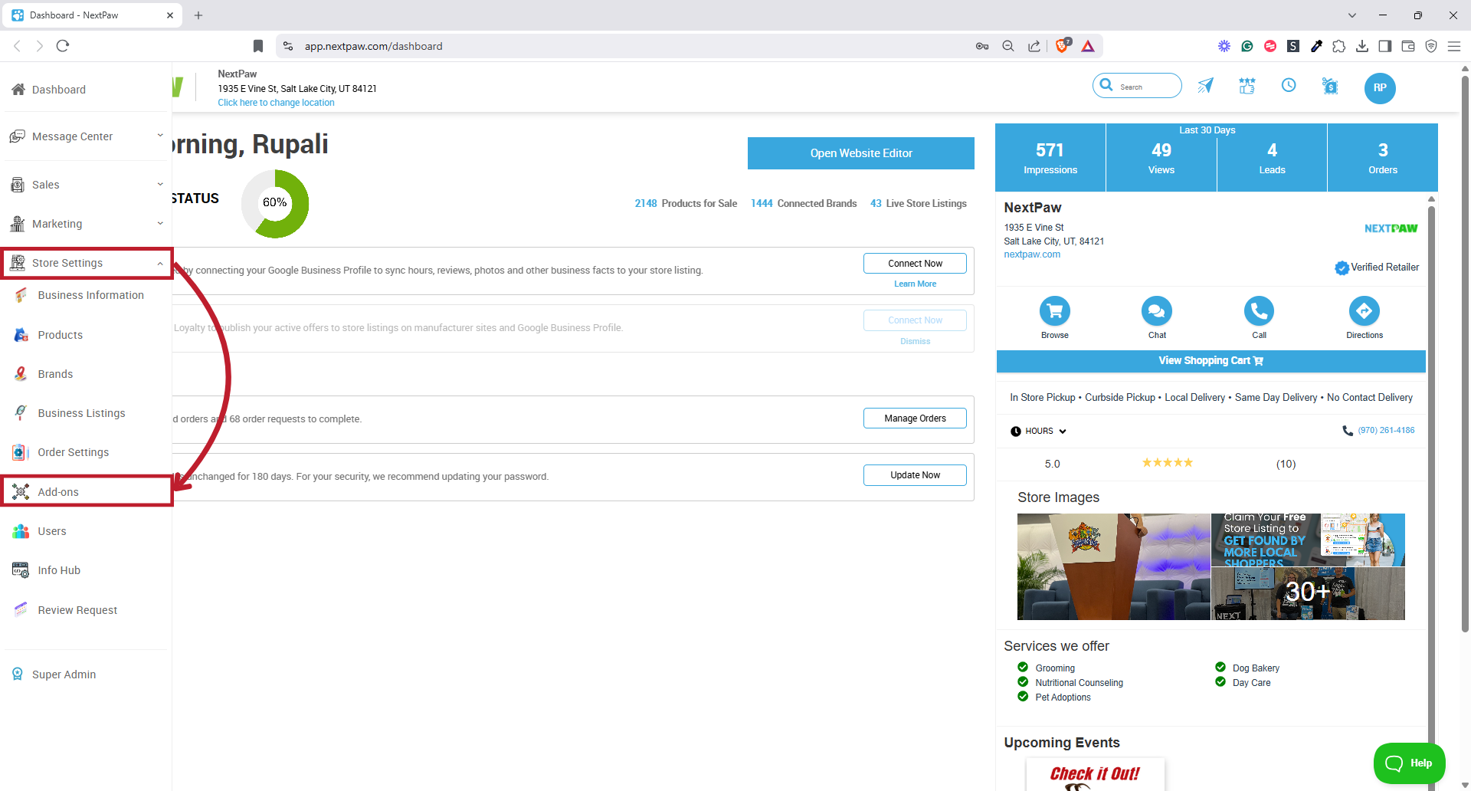Click the 3 Orders stat
The width and height of the screenshot is (1471, 791).
pyautogui.click(x=1383, y=158)
